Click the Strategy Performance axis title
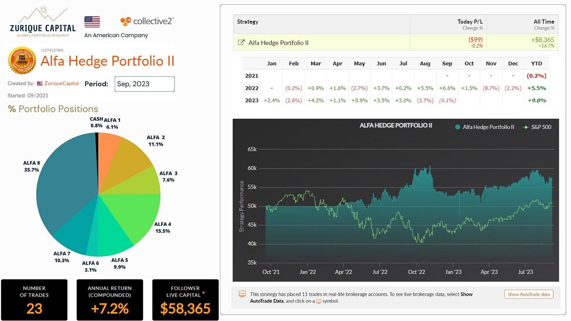571x321 pixels. (x=242, y=206)
